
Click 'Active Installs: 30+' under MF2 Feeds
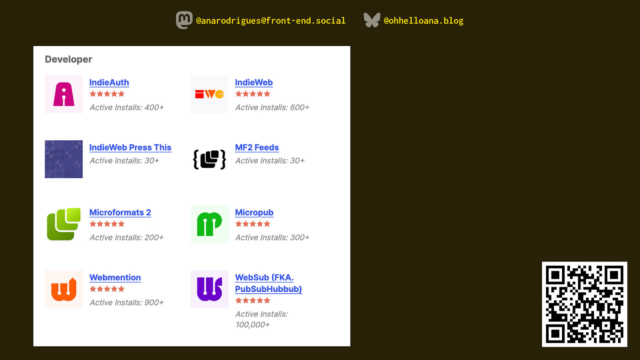pyautogui.click(x=270, y=161)
